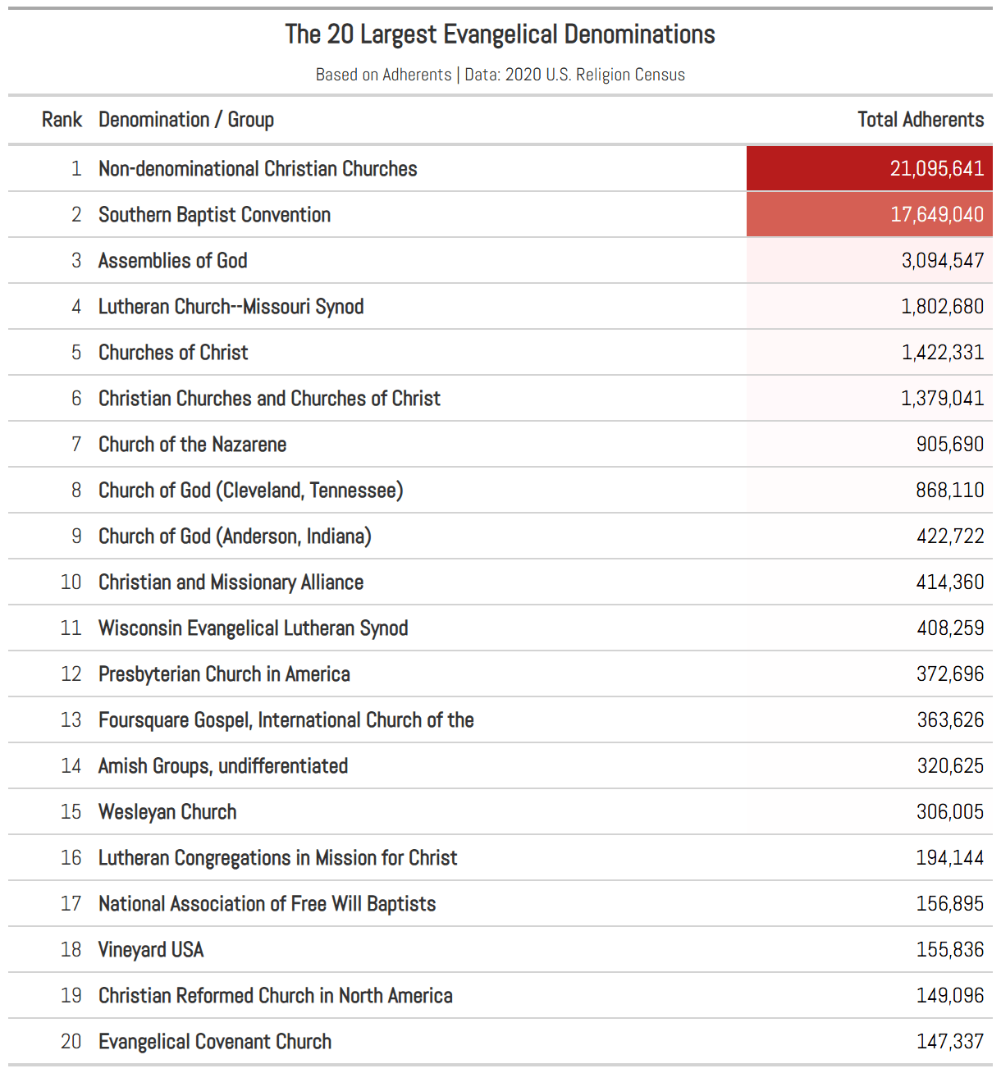Viewport: 1001px width, 1073px height.
Task: Click 'Wisconsin Evangelical Lutheran Synod' label
Action: [253, 628]
